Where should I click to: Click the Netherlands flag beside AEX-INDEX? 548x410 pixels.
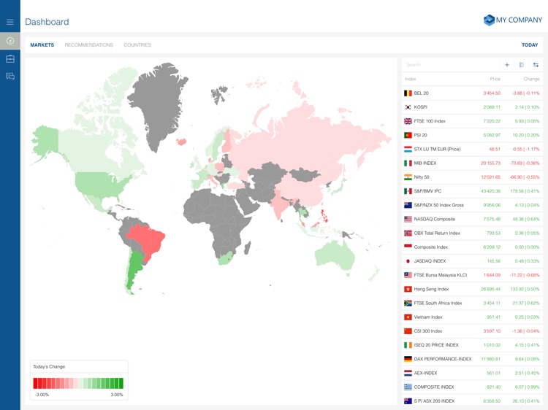(x=408, y=373)
